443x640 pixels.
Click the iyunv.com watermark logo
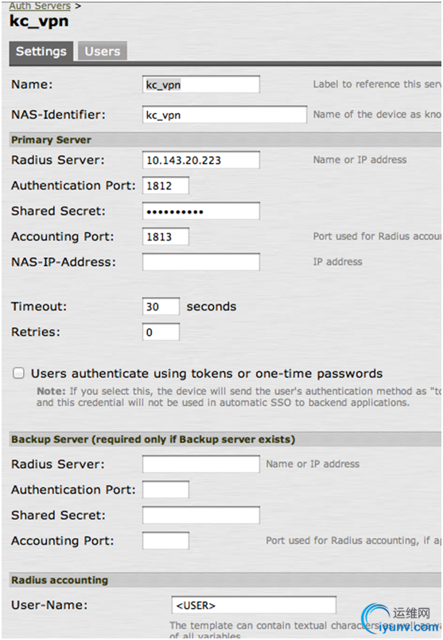click(x=400, y=619)
